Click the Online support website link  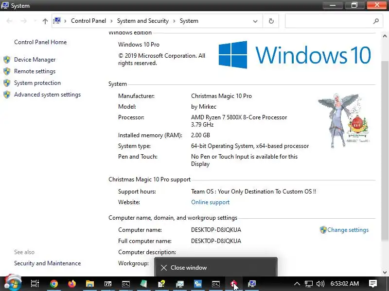[210, 202]
